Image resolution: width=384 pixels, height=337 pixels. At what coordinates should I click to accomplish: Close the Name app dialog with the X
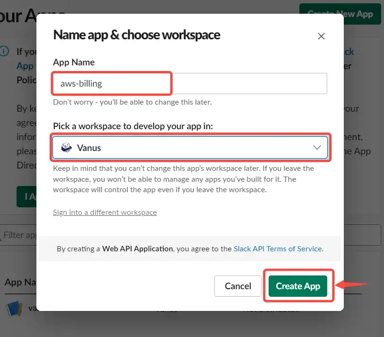tap(321, 36)
